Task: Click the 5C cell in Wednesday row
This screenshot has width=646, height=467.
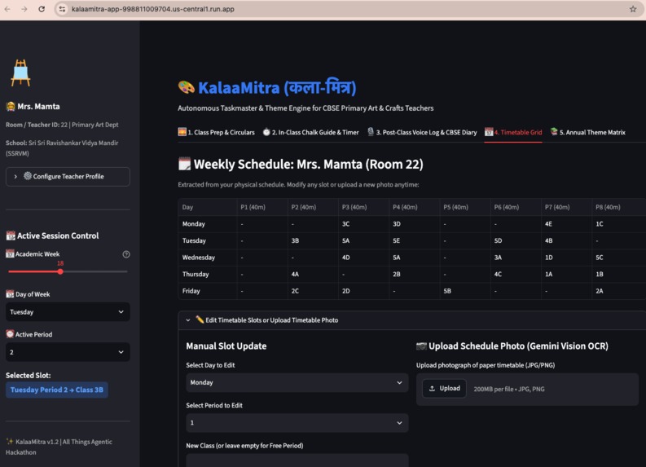Action: [x=618, y=258]
